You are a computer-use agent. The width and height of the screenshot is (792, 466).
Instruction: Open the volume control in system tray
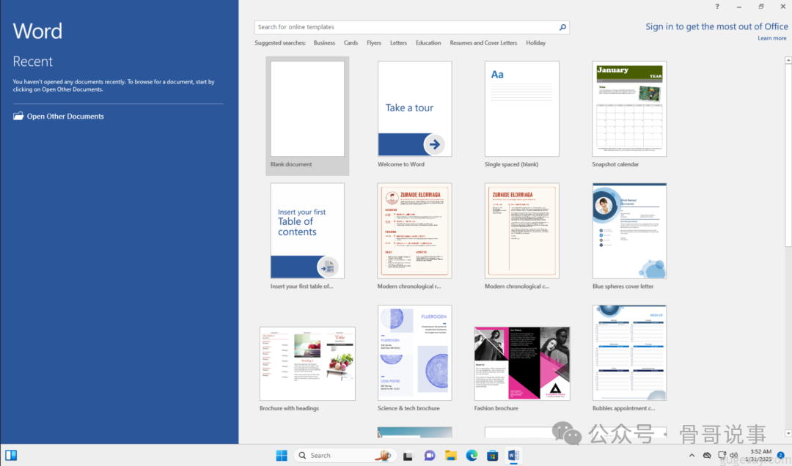click(x=734, y=456)
